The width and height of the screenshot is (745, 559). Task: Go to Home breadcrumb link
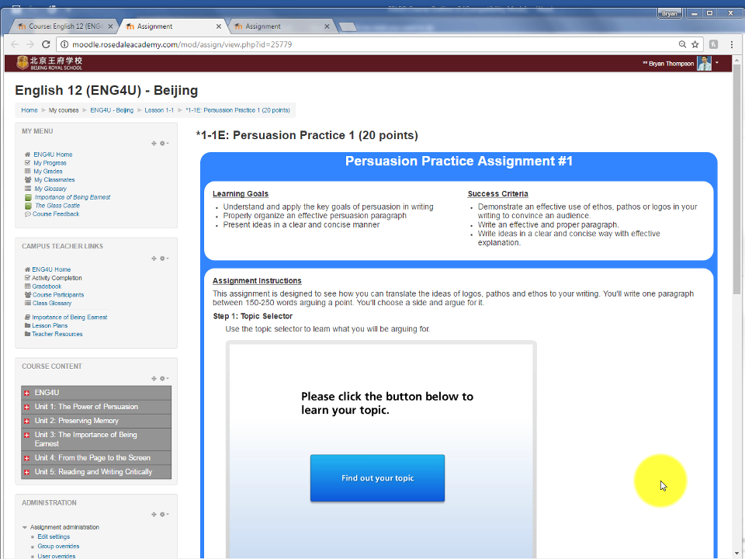tap(29, 110)
